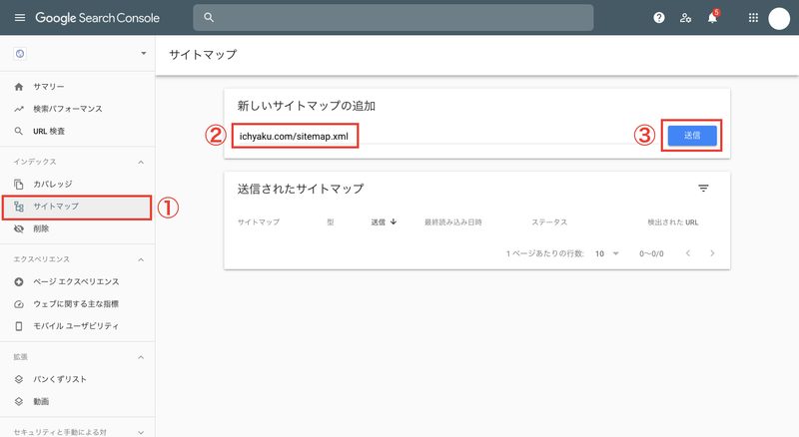Expand the property selector dropdown arrow
The height and width of the screenshot is (437, 799).
click(143, 54)
